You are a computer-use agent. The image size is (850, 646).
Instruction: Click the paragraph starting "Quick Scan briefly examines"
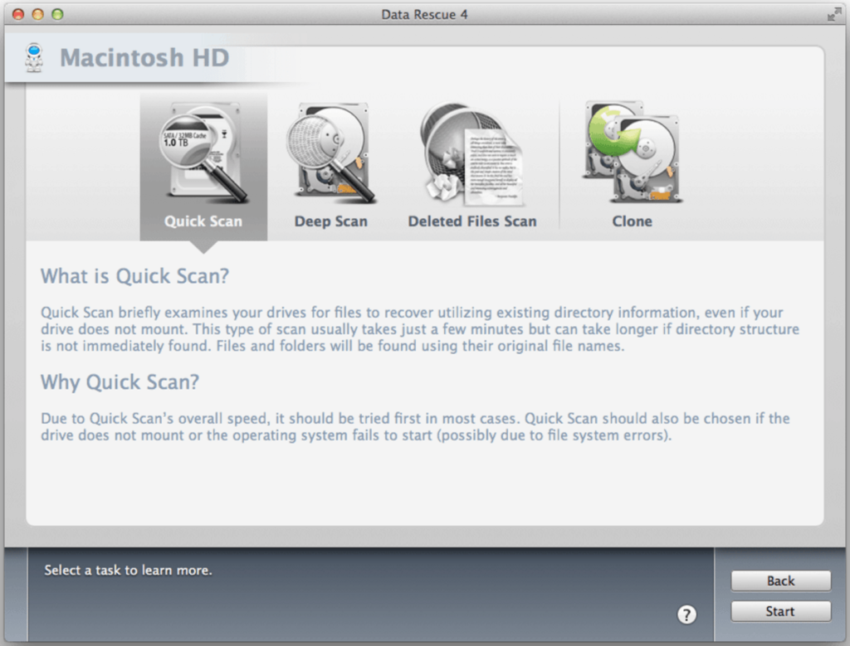420,329
